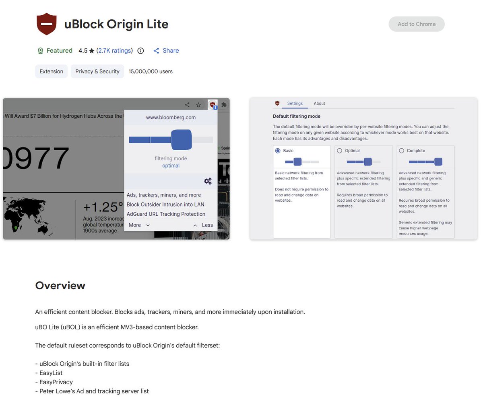Click the Complete mode slider preview
This screenshot has width=483, height=399.
[x=425, y=162]
